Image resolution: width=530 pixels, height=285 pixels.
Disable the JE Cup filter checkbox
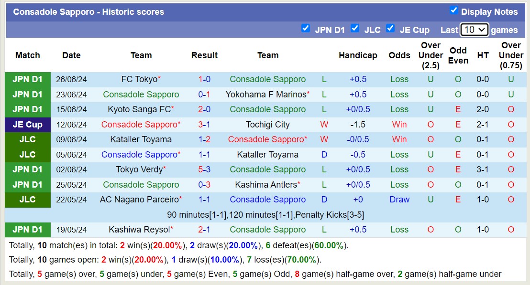pos(390,28)
